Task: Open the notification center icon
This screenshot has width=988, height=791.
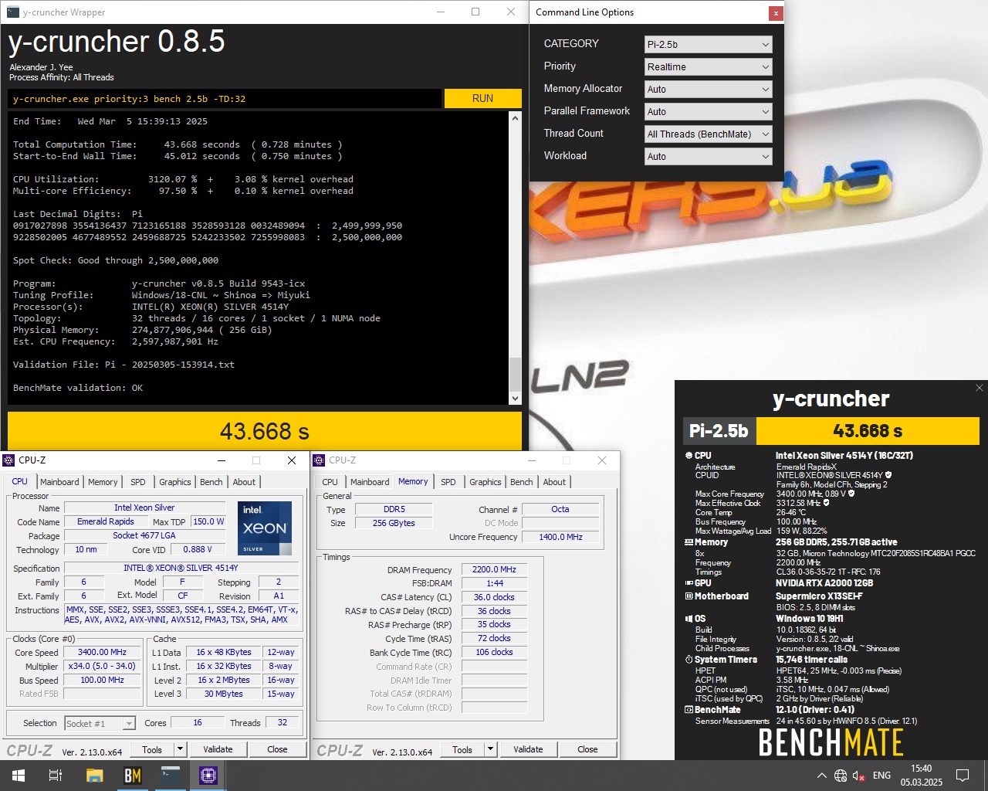Action: [963, 776]
